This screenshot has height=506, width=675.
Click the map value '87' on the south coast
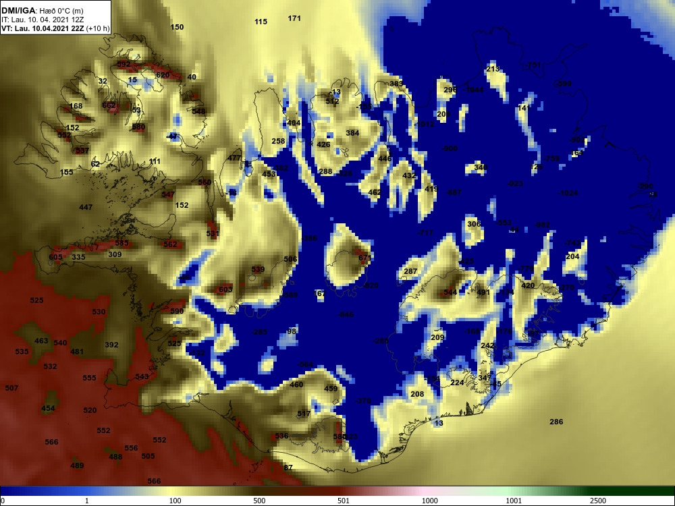click(x=288, y=468)
